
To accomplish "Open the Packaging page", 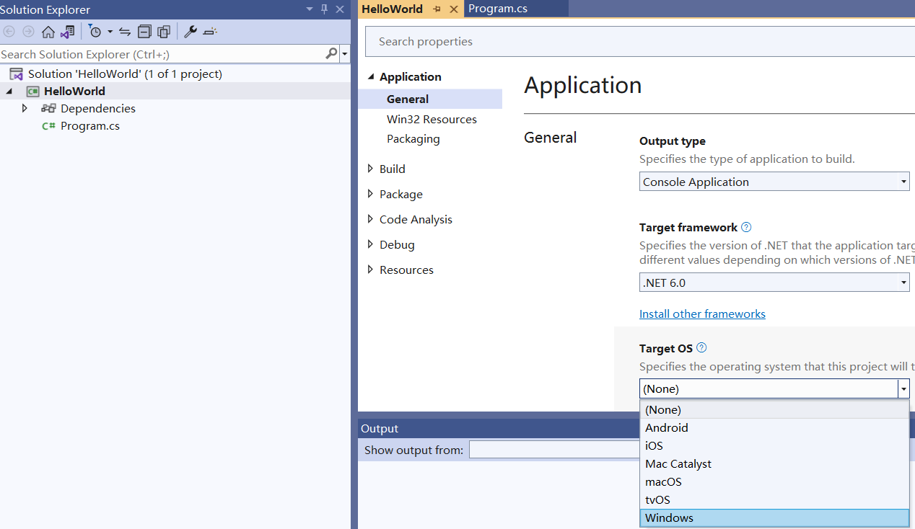I will click(x=413, y=138).
